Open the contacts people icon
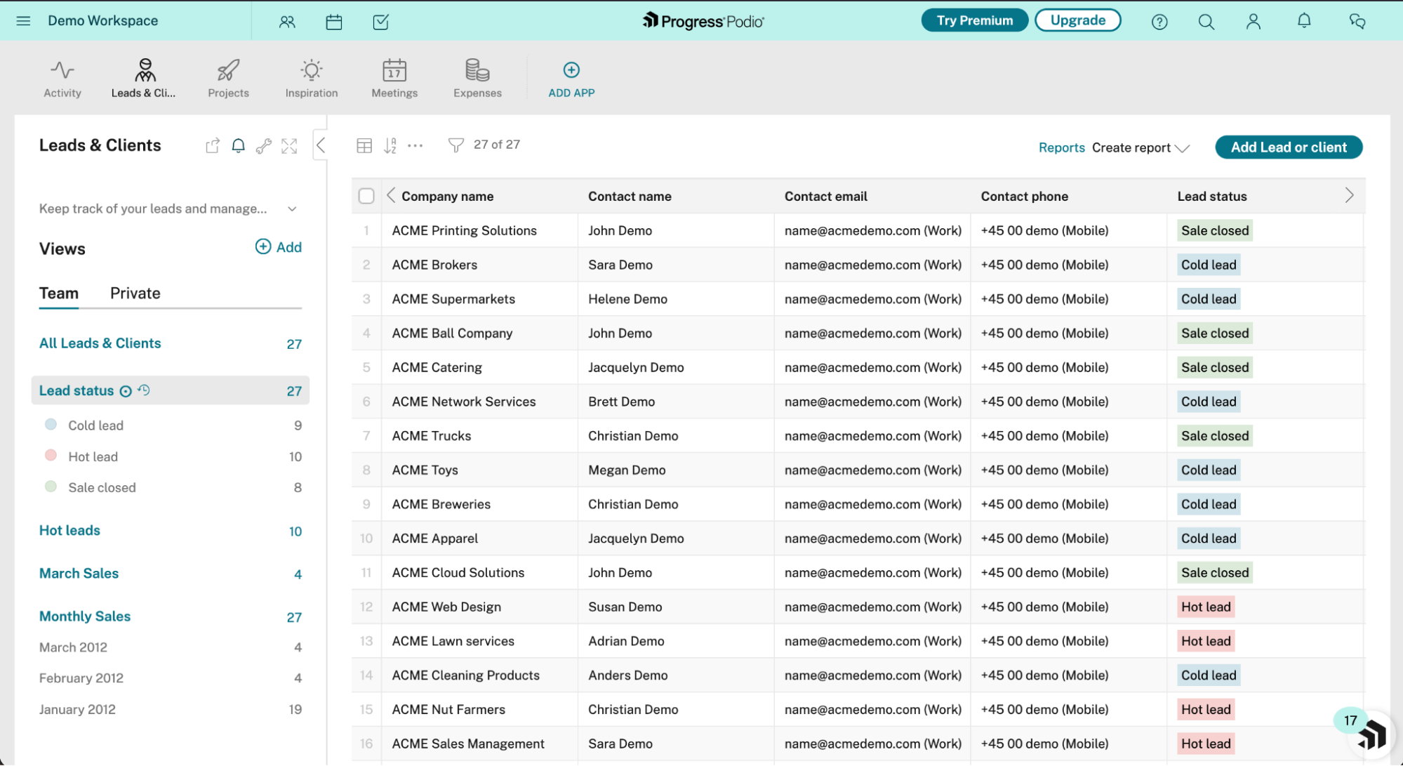The width and height of the screenshot is (1403, 766). [x=287, y=22]
